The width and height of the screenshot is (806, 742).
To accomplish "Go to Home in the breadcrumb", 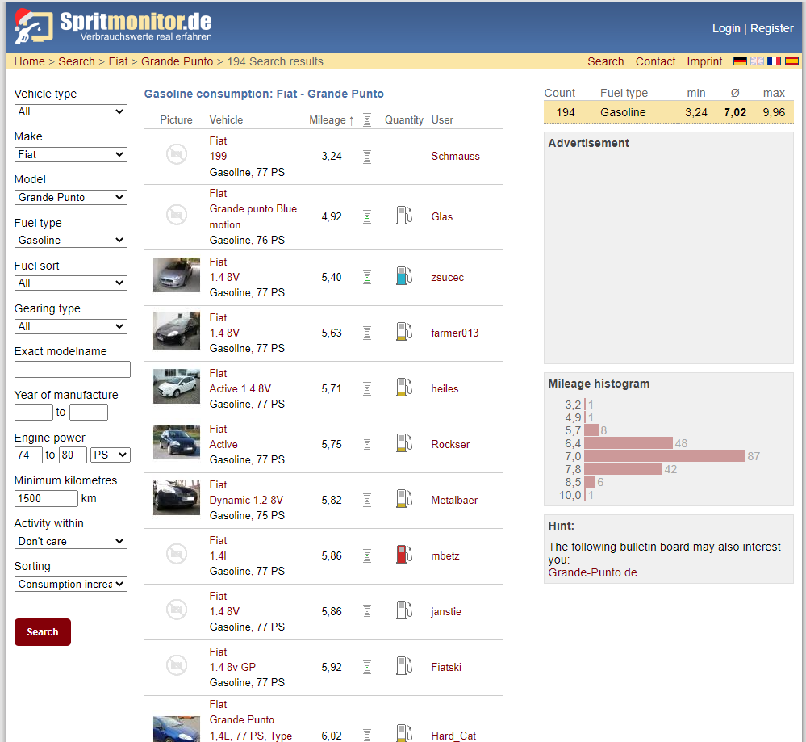I will coord(29,61).
